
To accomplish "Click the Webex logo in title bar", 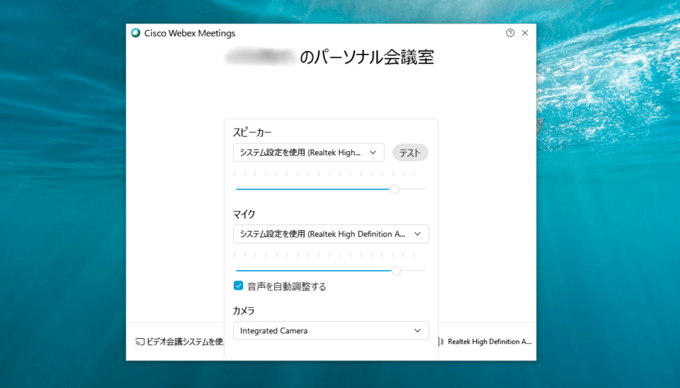I will point(135,33).
